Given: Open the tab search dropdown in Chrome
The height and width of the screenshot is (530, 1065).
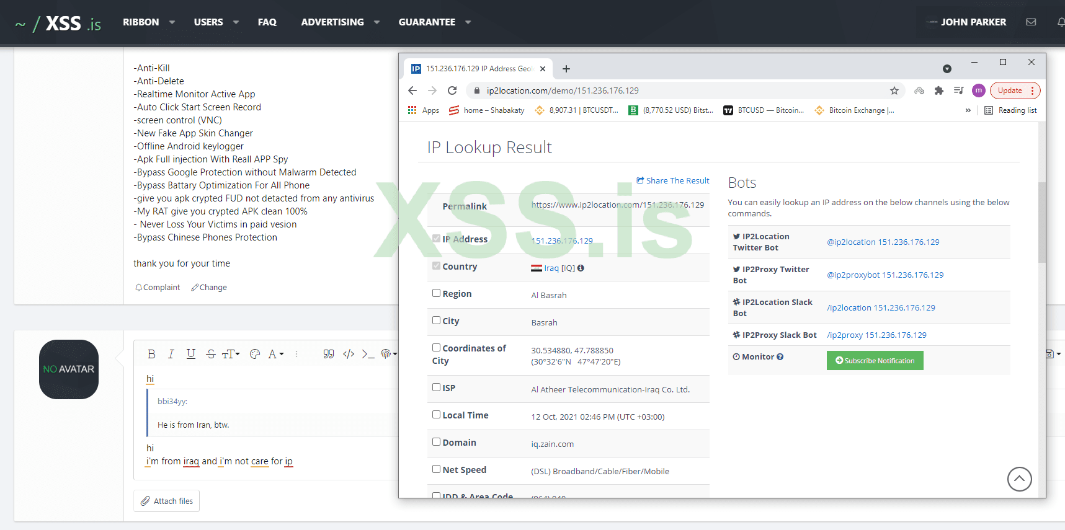Looking at the screenshot, I should coord(947,69).
